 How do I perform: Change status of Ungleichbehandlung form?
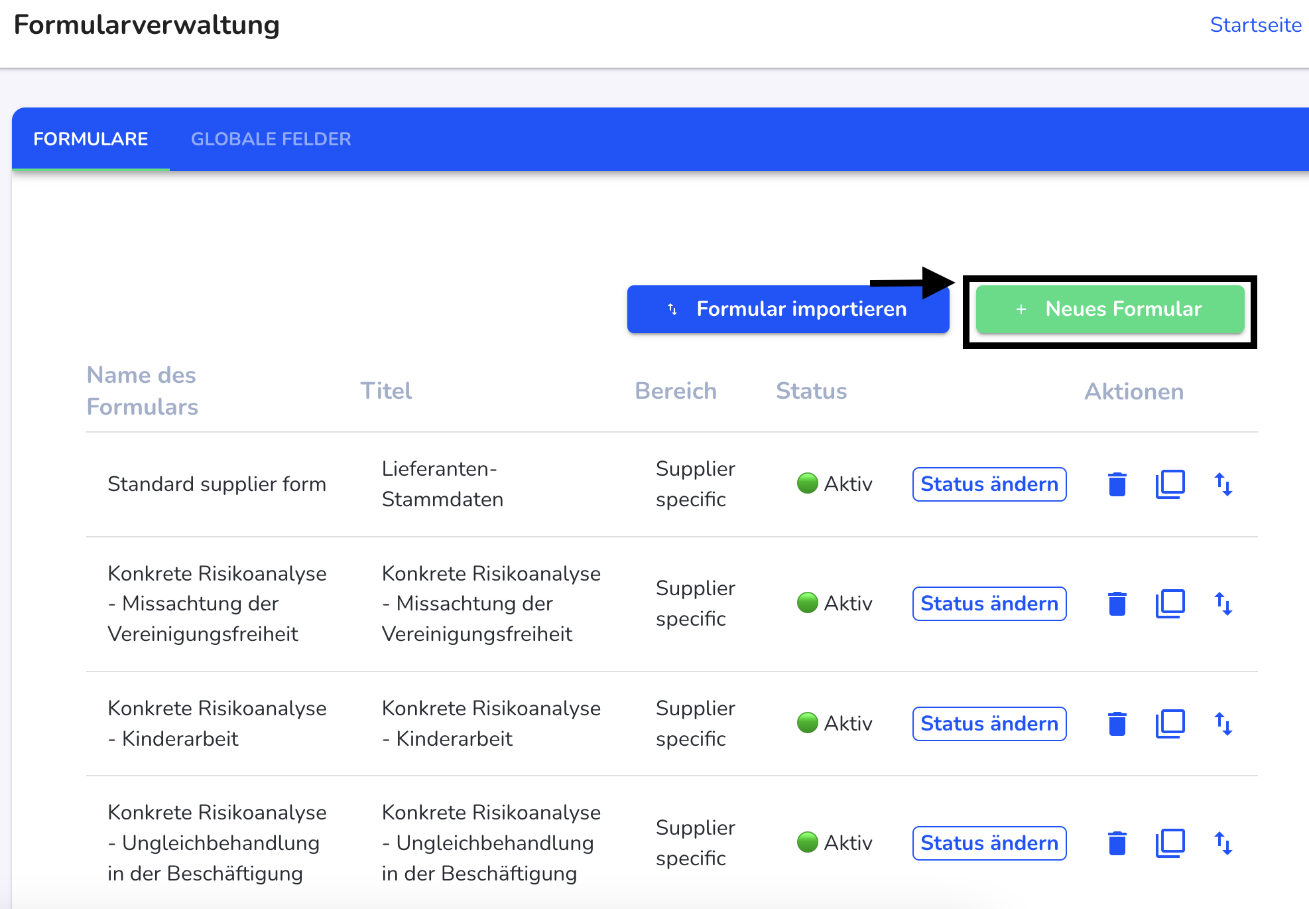(989, 843)
